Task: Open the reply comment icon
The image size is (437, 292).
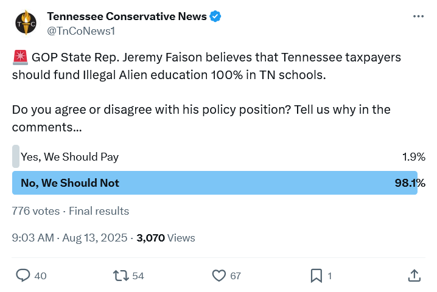Action: coord(23,276)
